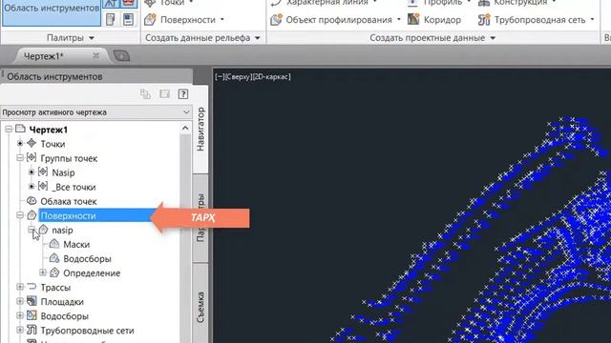Select Водосборы under nasip surface

pyautogui.click(x=87, y=259)
